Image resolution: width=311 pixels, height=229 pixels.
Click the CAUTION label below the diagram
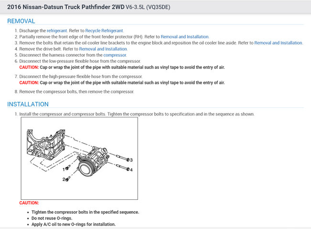(29, 203)
